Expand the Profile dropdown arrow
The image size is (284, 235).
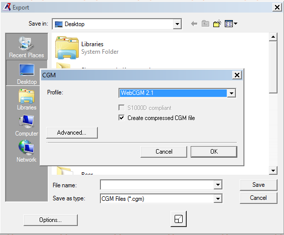[231, 93]
